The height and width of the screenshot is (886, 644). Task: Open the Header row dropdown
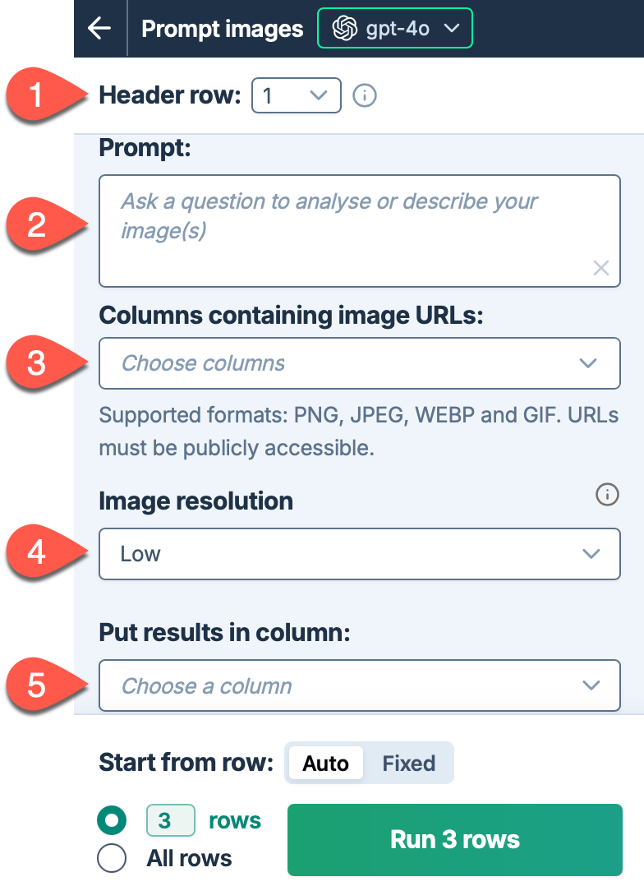296,95
